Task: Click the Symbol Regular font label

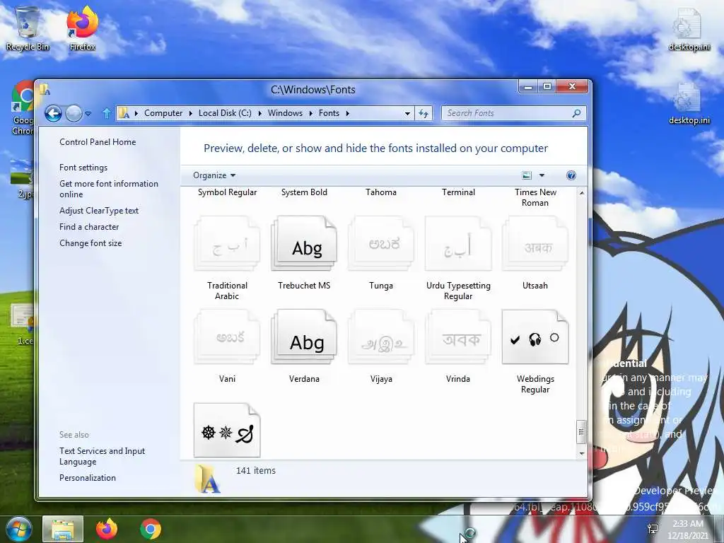Action: [227, 192]
